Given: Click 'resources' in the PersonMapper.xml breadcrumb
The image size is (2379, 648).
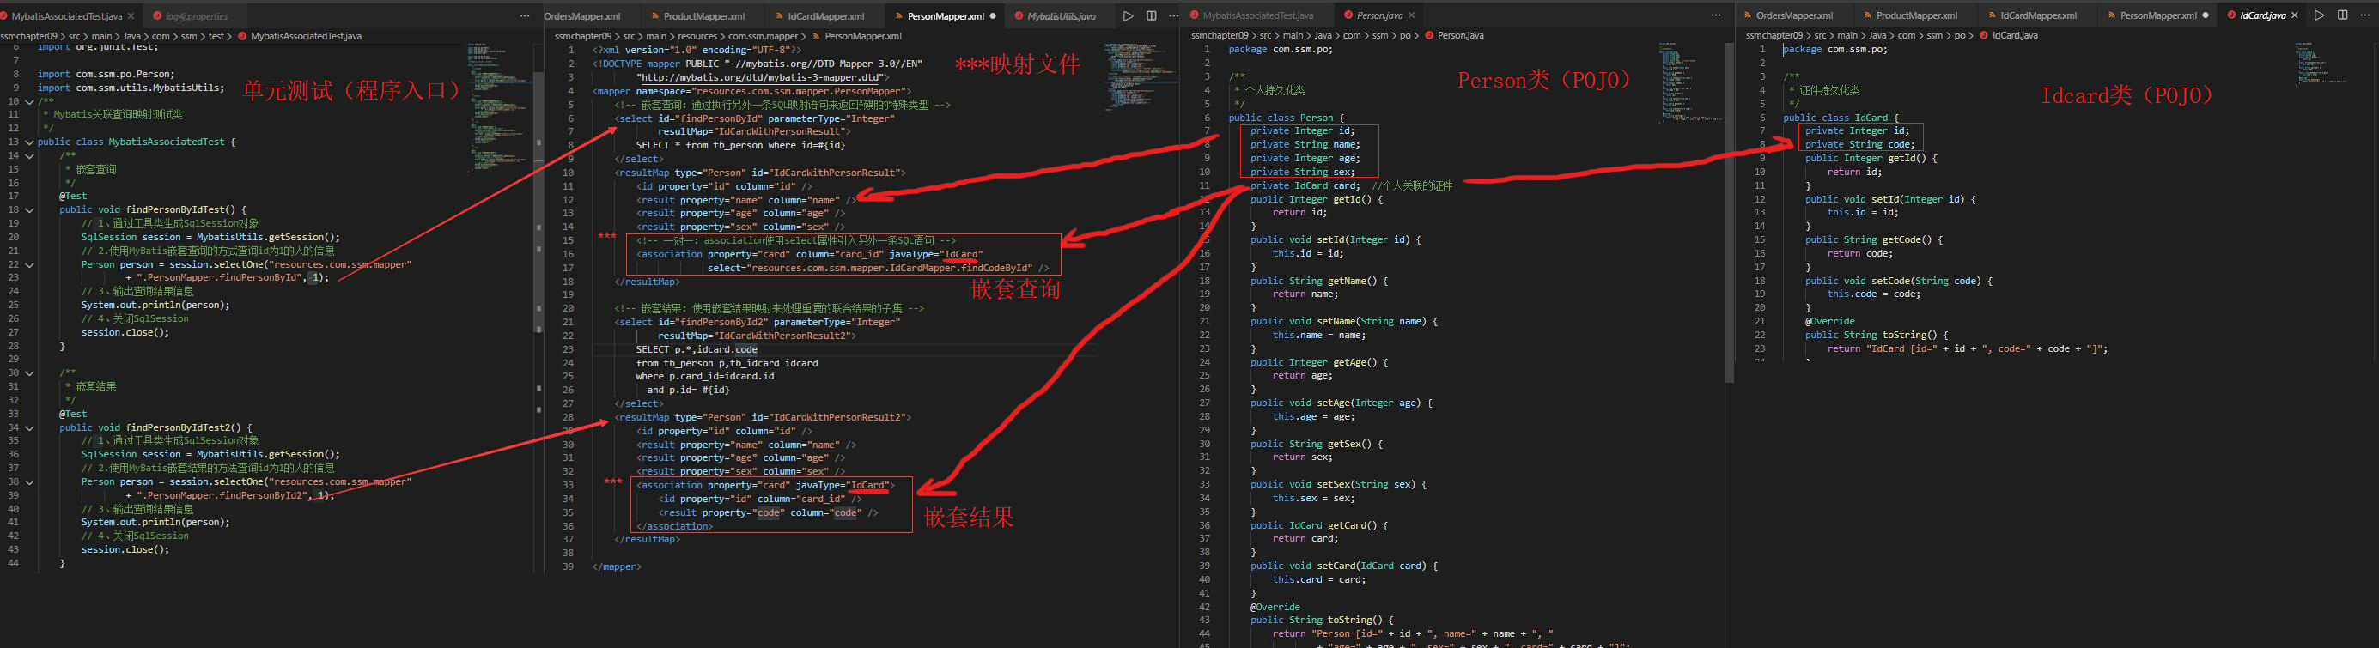Looking at the screenshot, I should (697, 36).
